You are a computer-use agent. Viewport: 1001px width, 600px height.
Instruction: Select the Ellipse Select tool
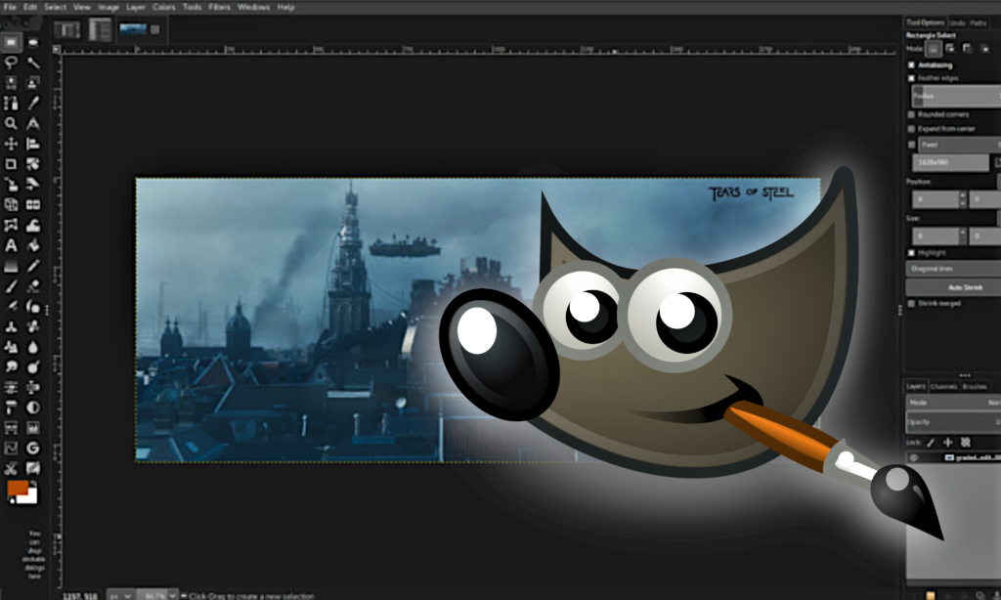click(x=33, y=42)
